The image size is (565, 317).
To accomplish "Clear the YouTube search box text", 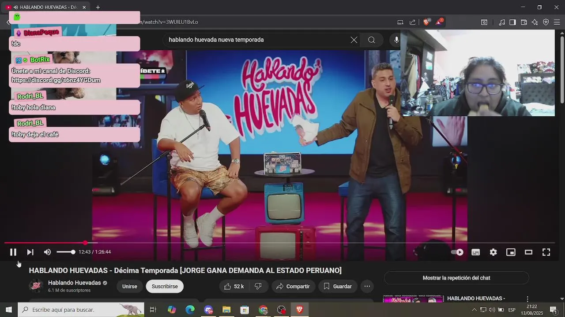I will click(x=354, y=40).
